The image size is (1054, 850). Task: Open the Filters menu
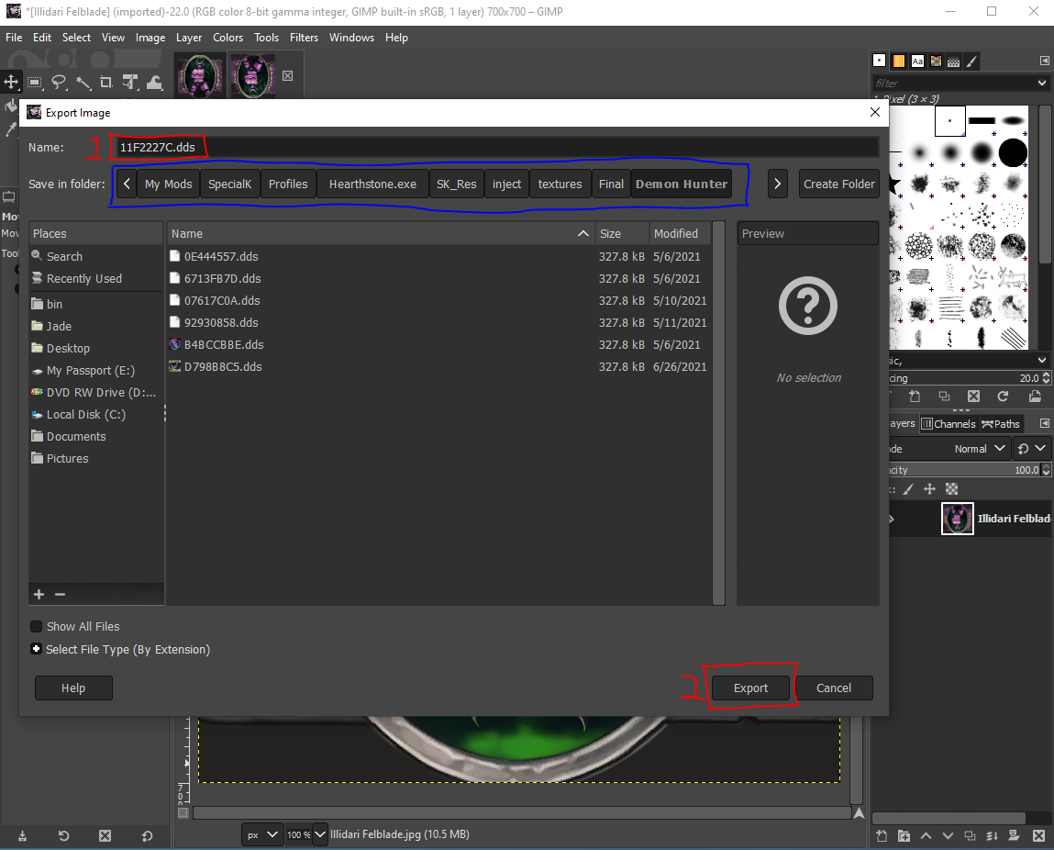(x=304, y=38)
